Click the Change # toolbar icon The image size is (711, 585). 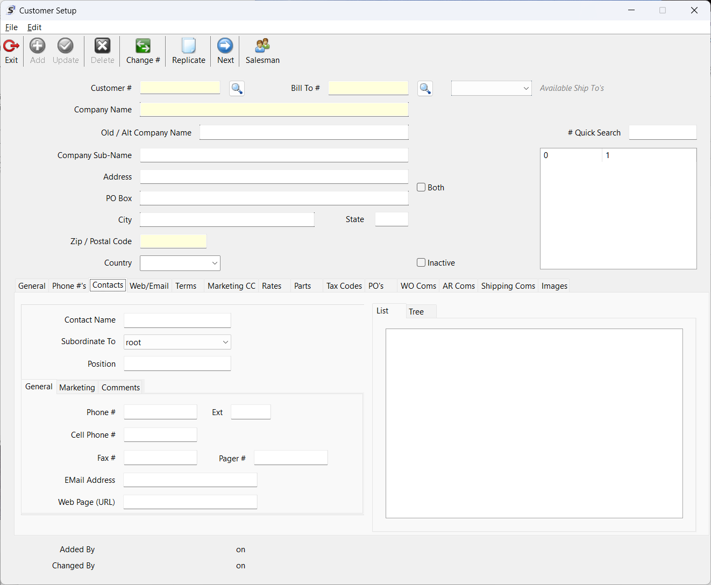tap(143, 51)
